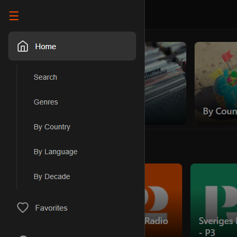Collapse the sidebar with the orange hamburger icon
The height and width of the screenshot is (237, 237).
pos(14,16)
